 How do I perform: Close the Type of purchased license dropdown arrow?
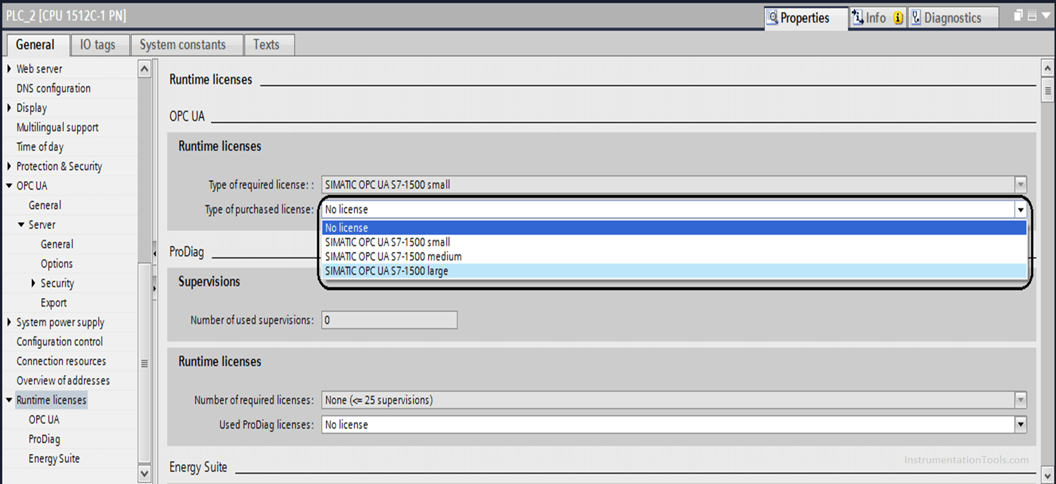click(1021, 209)
